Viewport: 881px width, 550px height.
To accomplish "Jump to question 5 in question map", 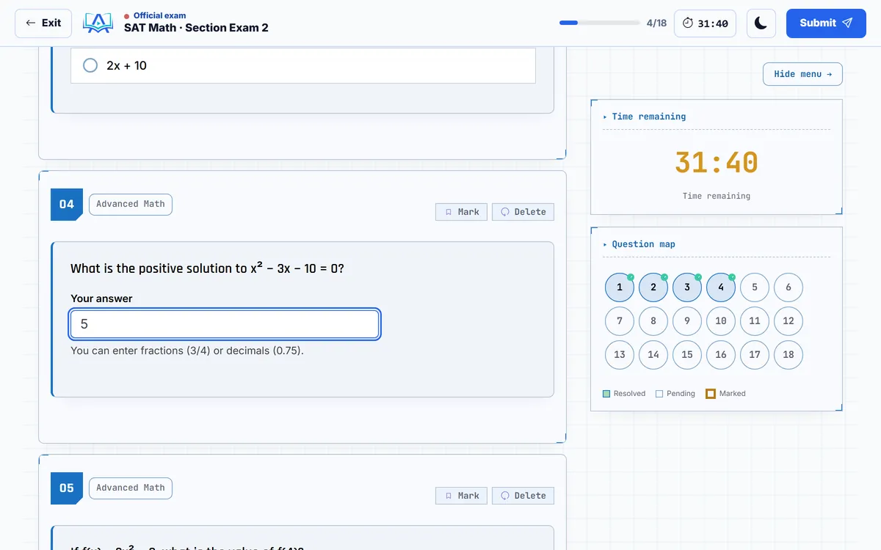I will click(x=755, y=287).
